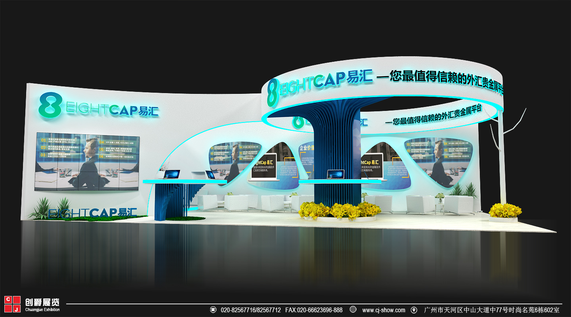Viewport: 571px width, 317px height.
Task: Select the phone number 020-82567716/82567712
Action: click(251, 310)
